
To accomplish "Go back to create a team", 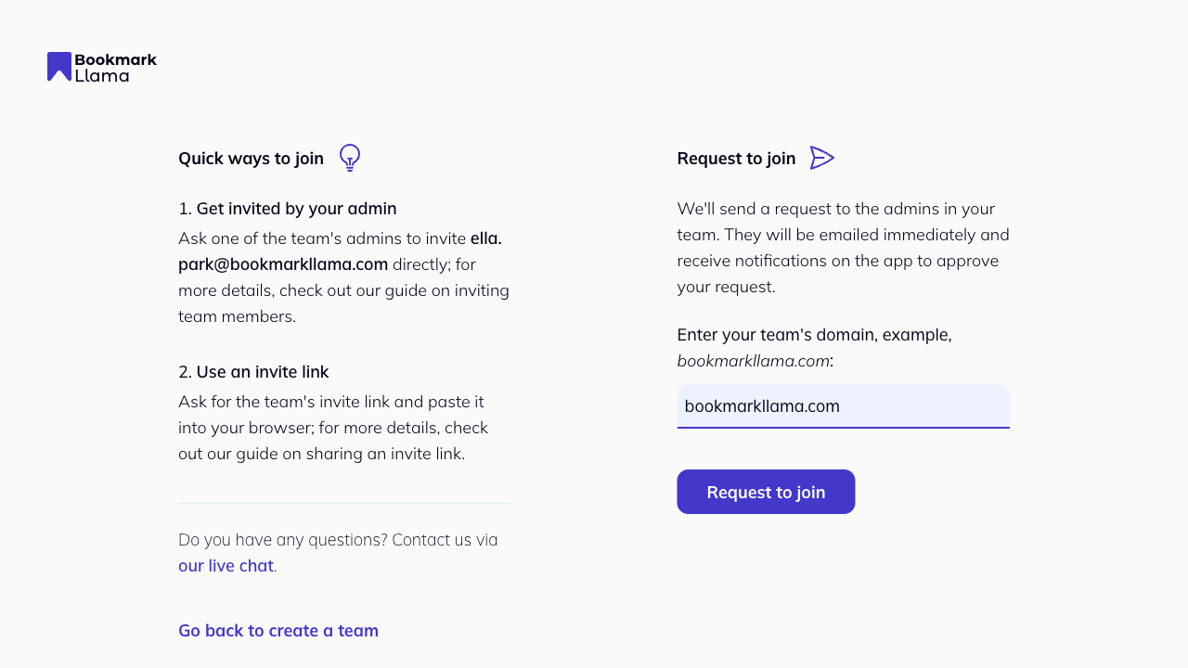I will click(278, 631).
